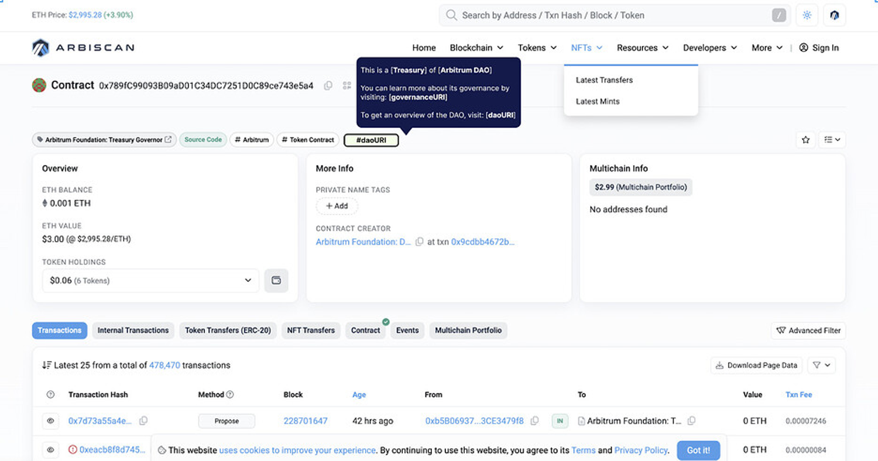Open transaction hash 0x7d73a55a4e
This screenshot has width=878, height=461.
(100, 421)
